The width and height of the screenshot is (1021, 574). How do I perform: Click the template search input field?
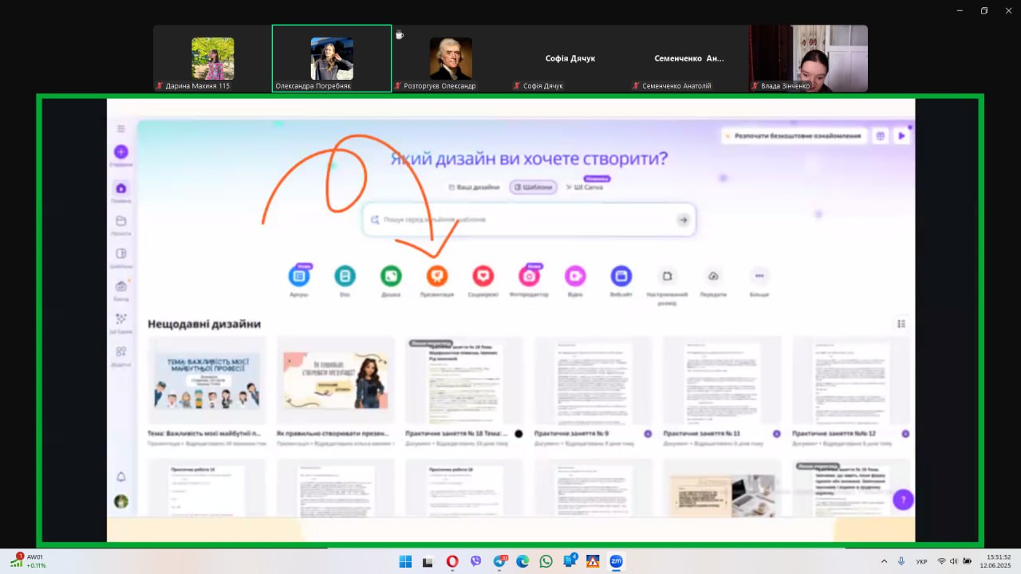point(518,220)
